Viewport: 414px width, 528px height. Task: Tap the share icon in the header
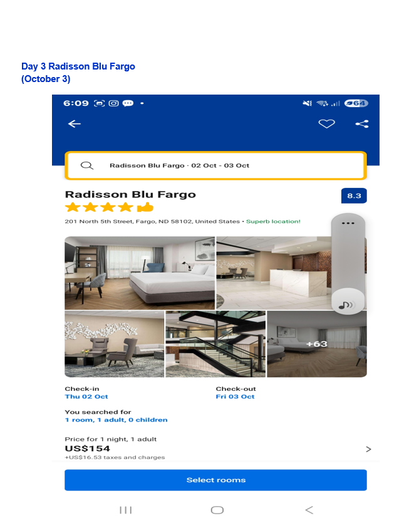[362, 124]
